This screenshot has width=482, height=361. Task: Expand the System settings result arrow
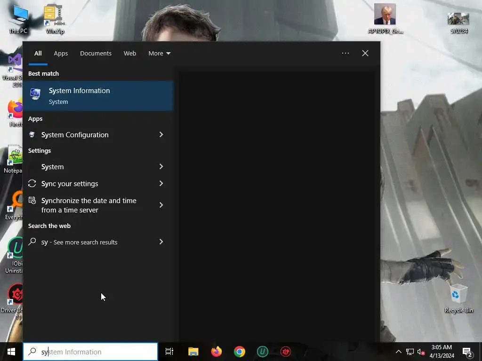161,166
